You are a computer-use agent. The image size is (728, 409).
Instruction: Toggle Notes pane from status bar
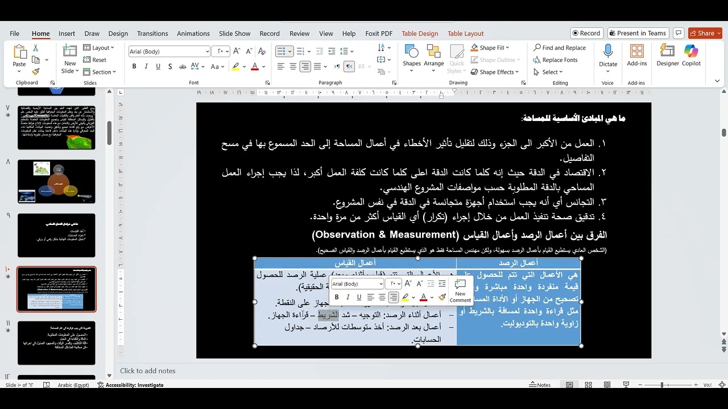tap(540, 385)
